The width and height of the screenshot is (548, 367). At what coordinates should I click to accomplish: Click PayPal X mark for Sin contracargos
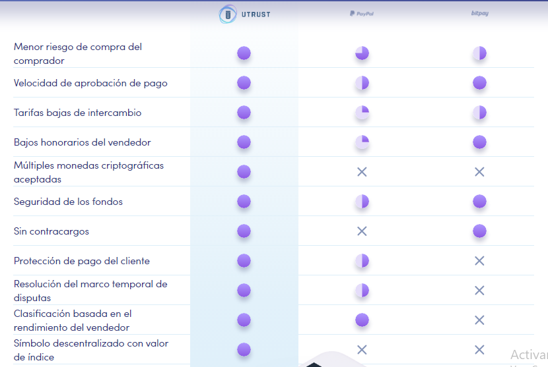(x=362, y=231)
